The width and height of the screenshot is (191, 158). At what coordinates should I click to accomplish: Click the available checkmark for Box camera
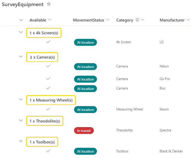[x=48, y=88]
